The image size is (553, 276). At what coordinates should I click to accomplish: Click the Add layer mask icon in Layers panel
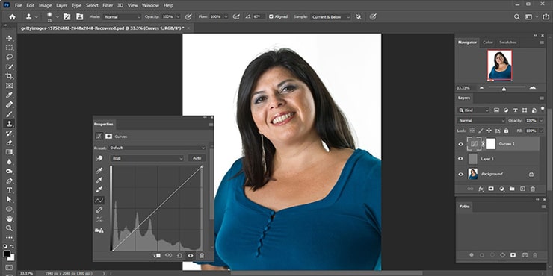pyautogui.click(x=490, y=189)
